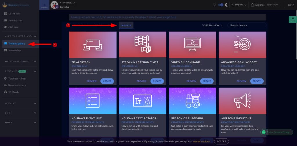Switch to the WIDGETS tab
Image resolution: width=297 pixels, height=146 pixels.
126,25
